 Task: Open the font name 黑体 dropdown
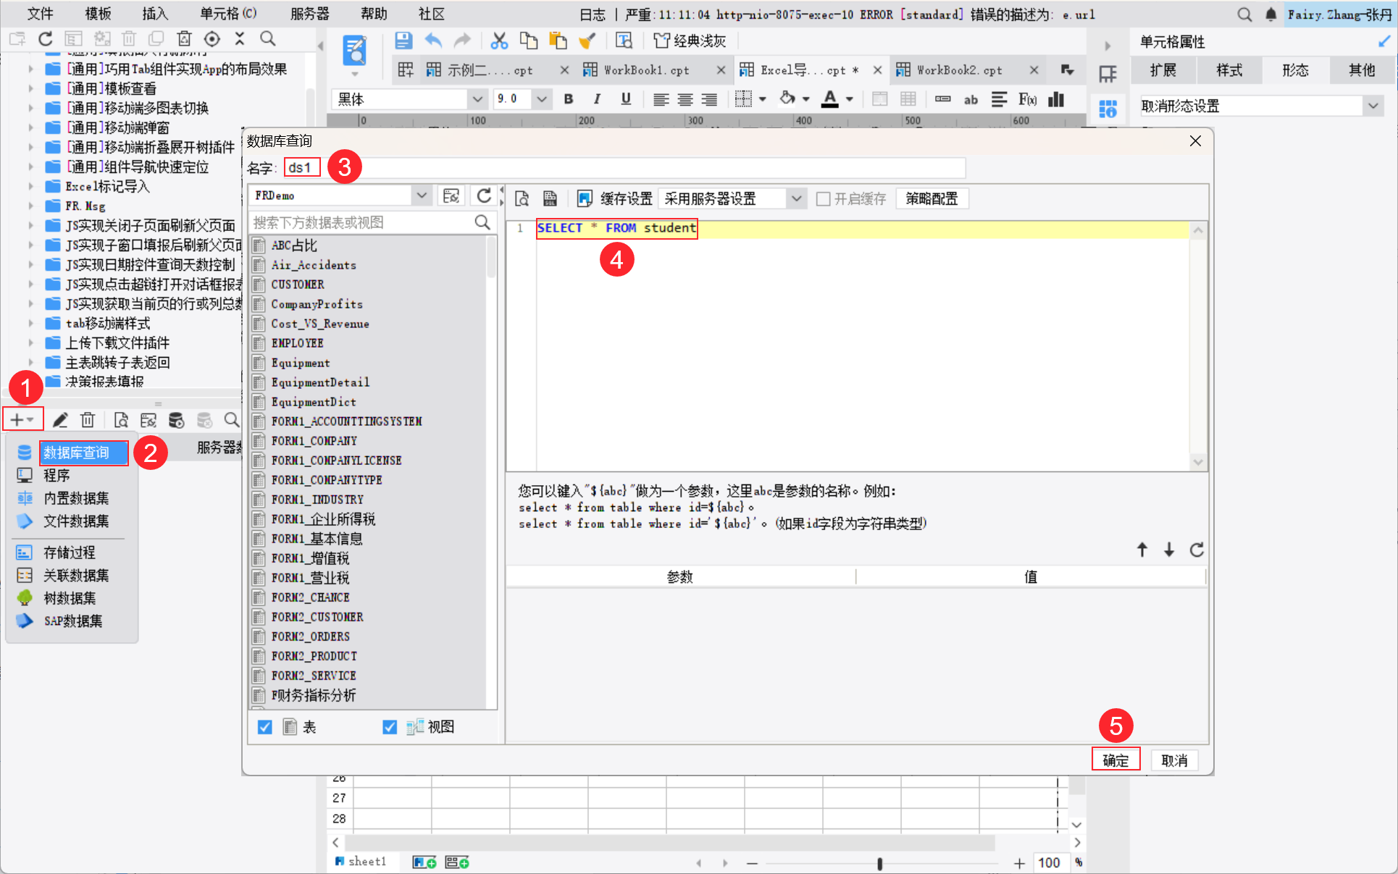tap(477, 99)
